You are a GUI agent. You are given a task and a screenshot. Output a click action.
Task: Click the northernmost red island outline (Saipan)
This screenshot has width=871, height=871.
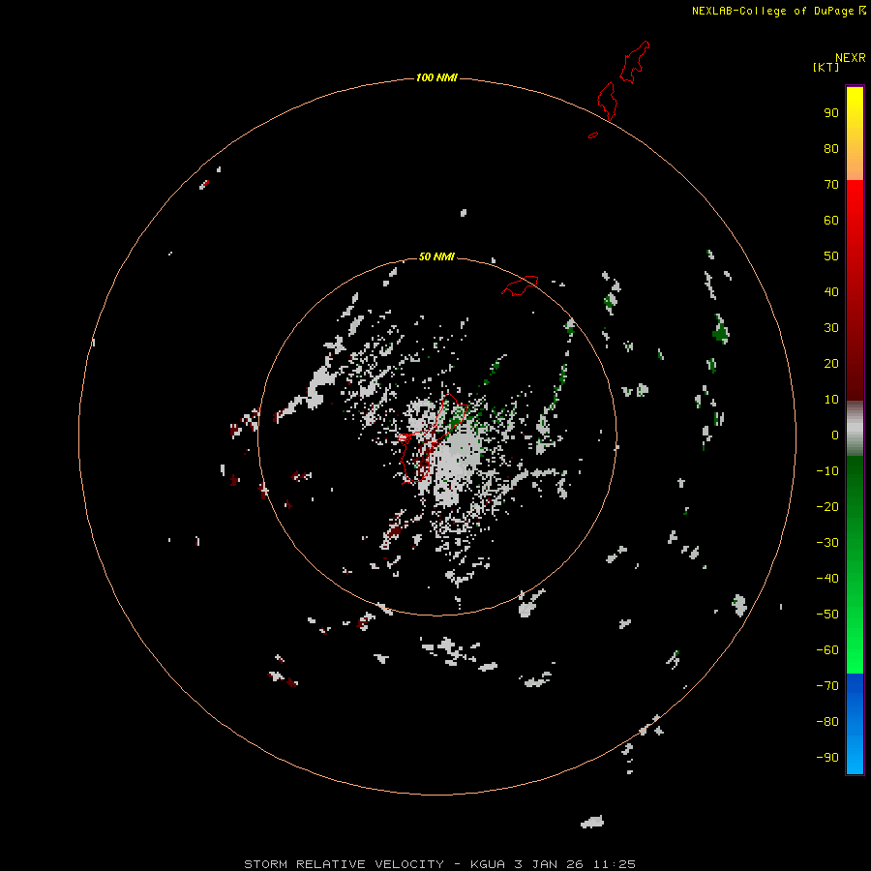pos(634,62)
